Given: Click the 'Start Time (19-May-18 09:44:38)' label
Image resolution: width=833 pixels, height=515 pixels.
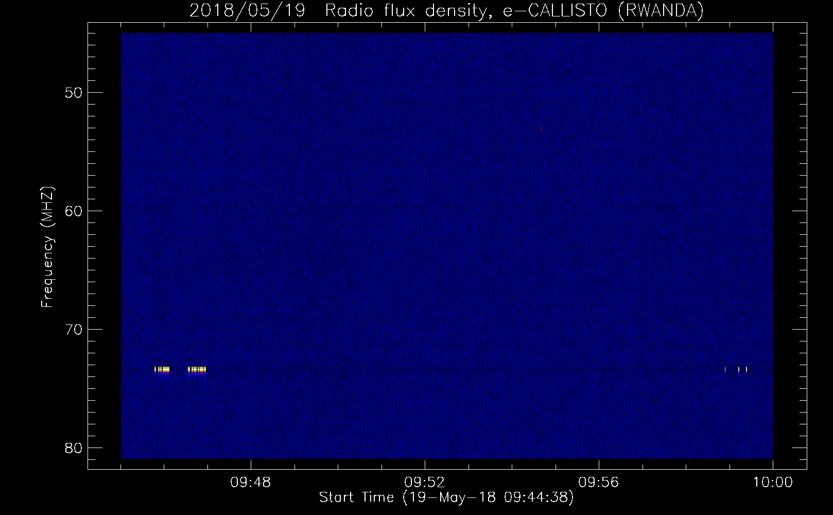Looking at the screenshot, I should 446,497.
